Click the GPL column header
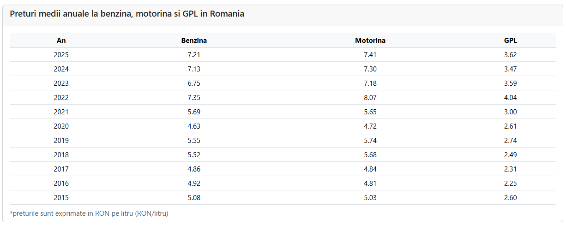566x225 pixels. pos(510,41)
